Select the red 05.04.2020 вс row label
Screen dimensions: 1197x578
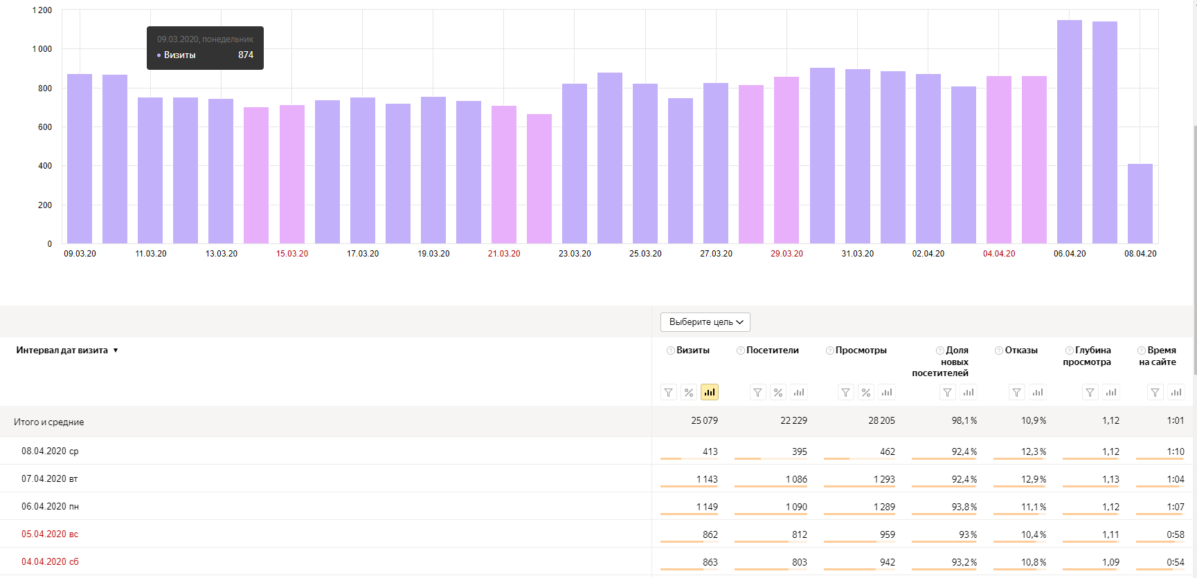50,534
